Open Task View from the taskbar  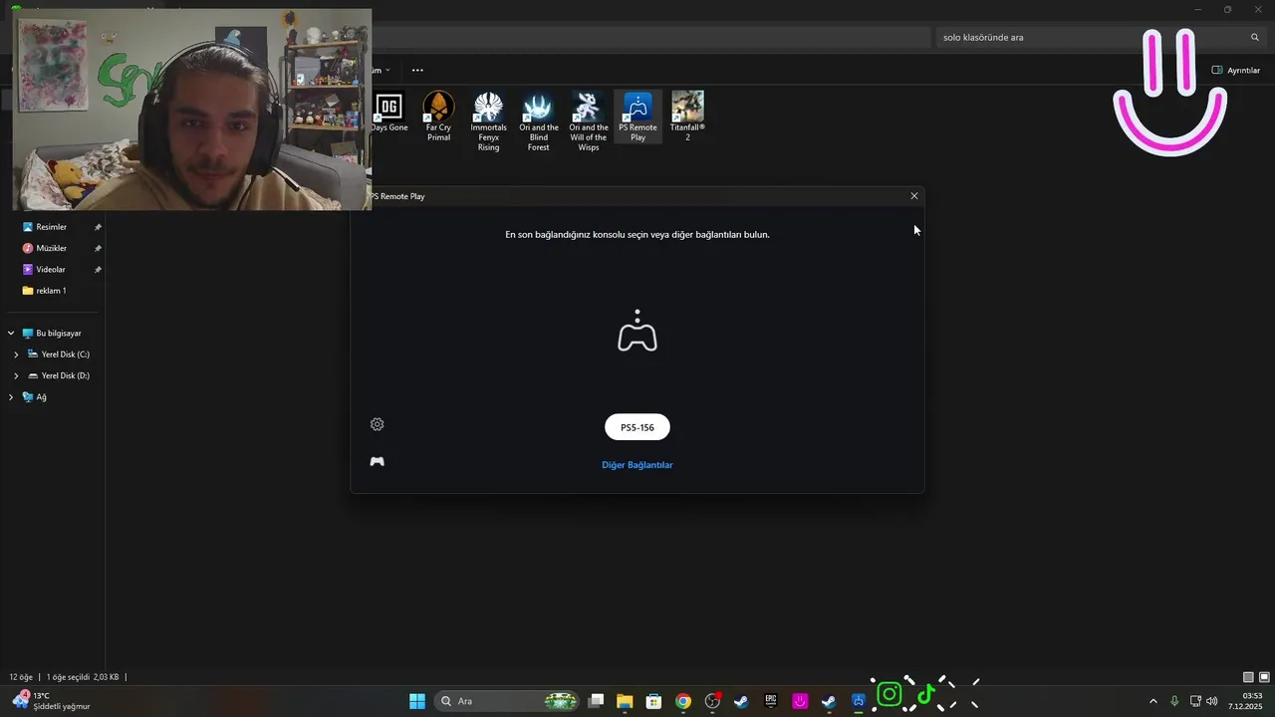tap(596, 701)
